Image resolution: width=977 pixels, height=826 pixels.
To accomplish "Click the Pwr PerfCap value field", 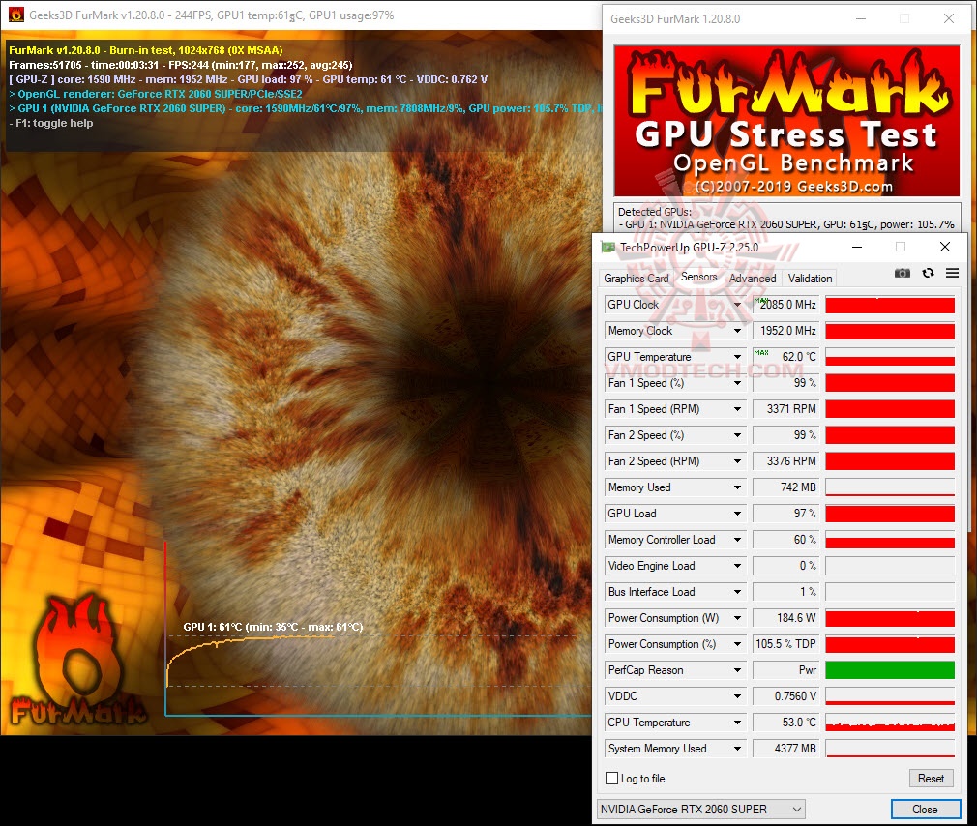I will click(785, 670).
